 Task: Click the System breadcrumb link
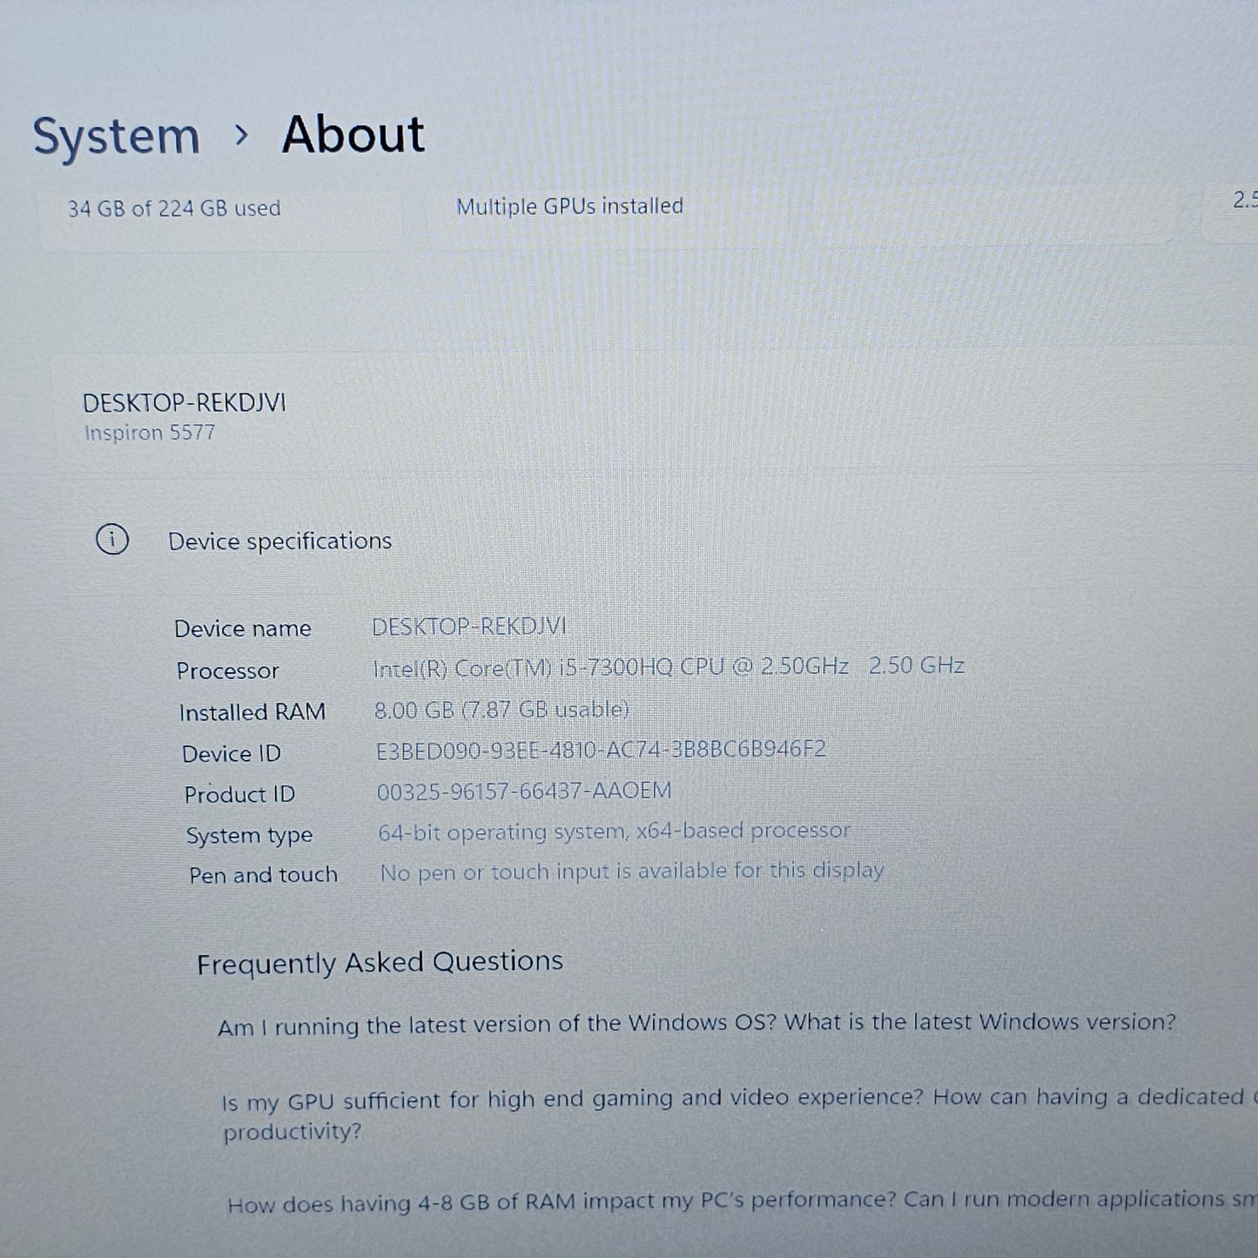[x=116, y=137]
